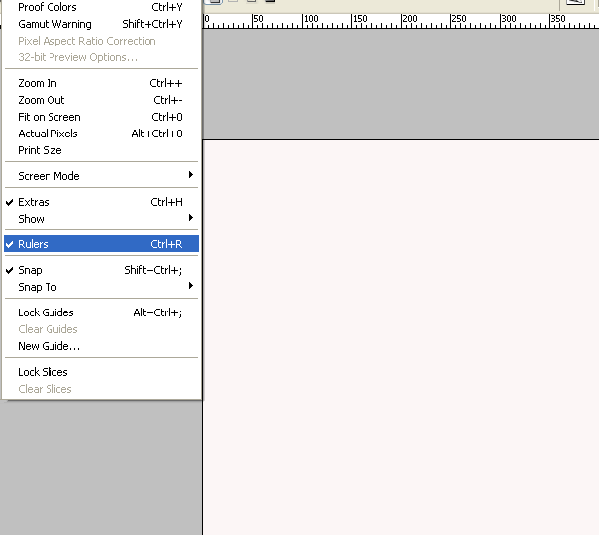599x535 pixels.
Task: Click Lock Slices menu entry
Action: 43,372
